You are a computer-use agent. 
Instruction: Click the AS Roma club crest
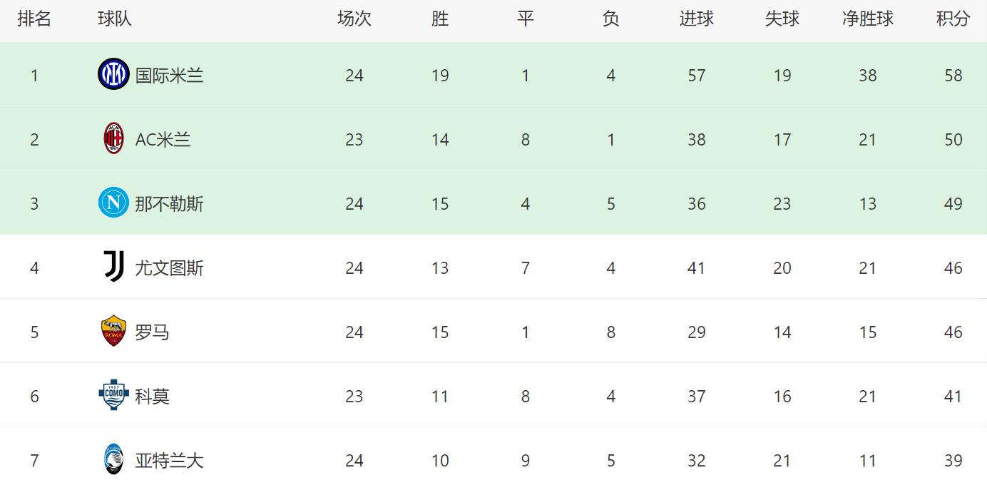point(113,332)
